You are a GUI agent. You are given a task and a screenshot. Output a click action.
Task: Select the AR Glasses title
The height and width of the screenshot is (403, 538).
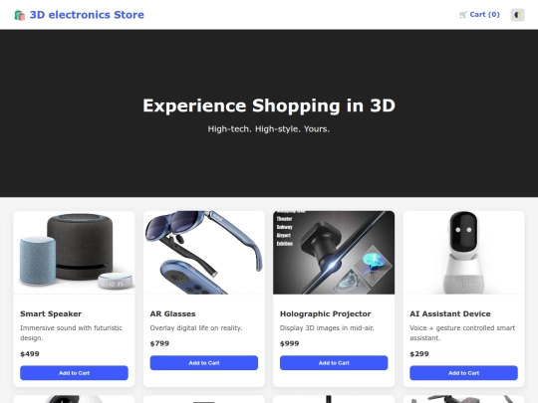tap(172, 313)
